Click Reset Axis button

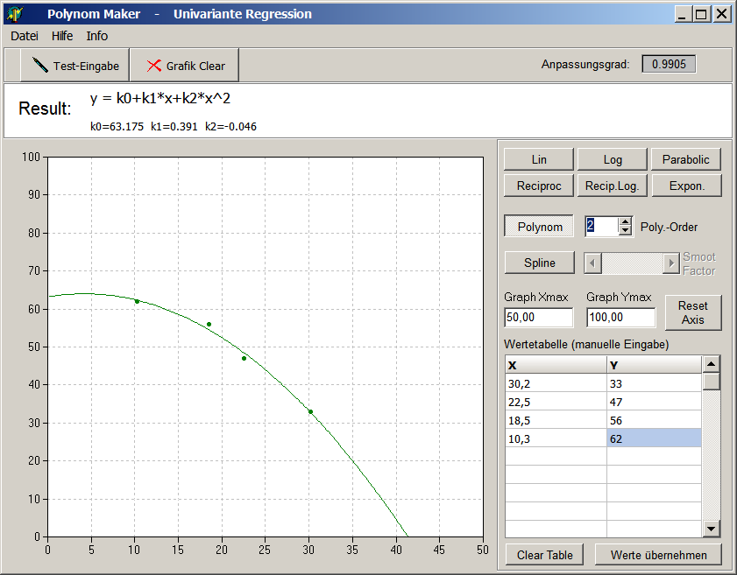(x=693, y=312)
